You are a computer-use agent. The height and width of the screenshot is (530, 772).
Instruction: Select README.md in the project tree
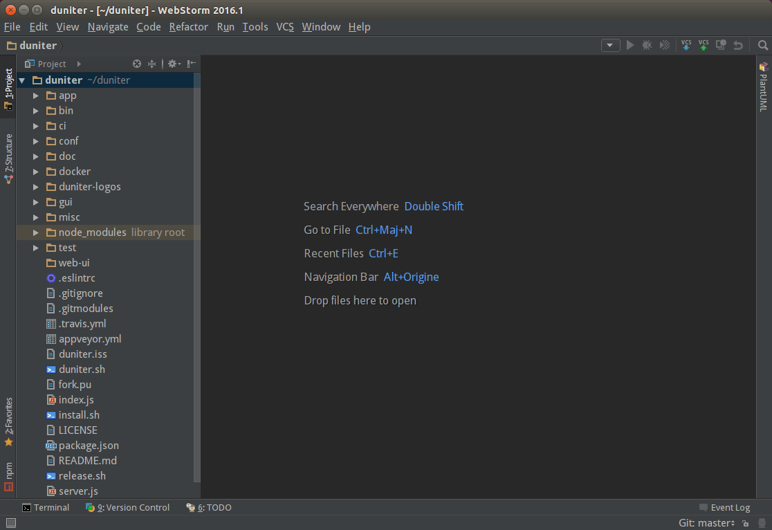88,461
